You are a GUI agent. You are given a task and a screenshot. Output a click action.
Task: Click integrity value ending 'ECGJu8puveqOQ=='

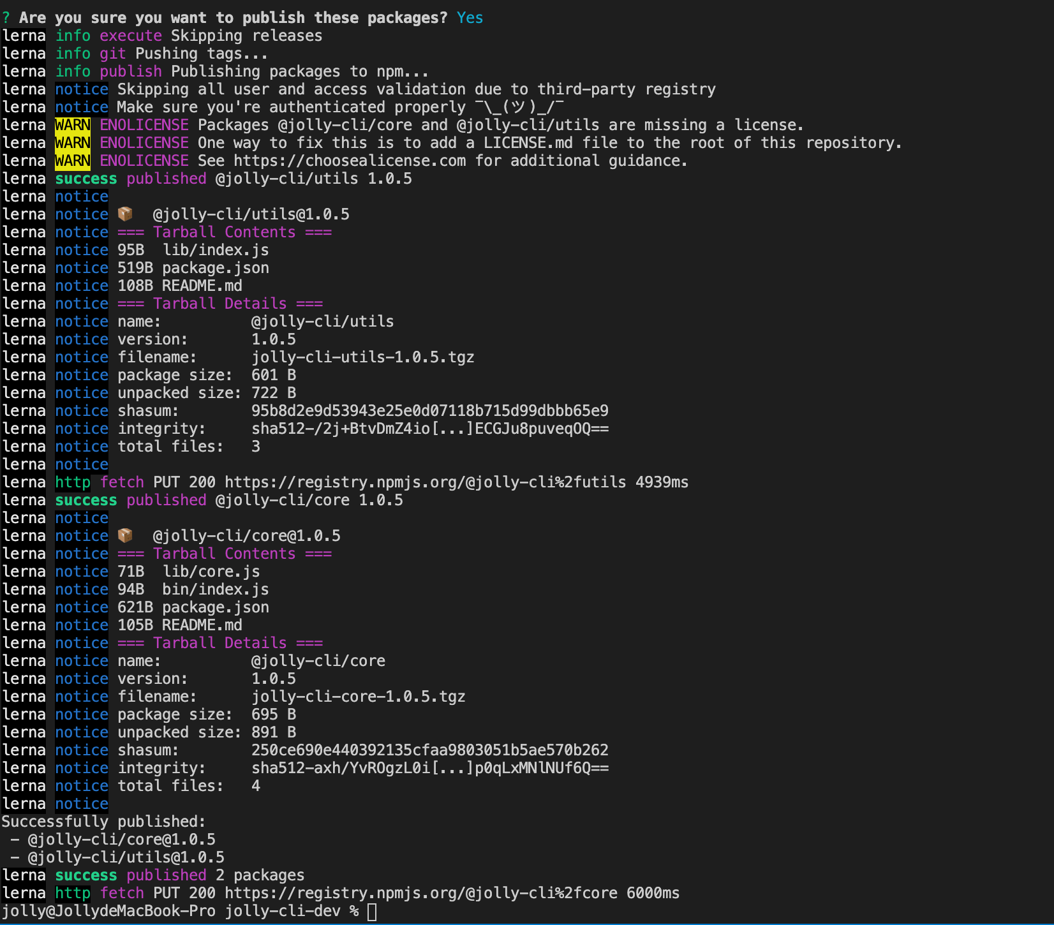tap(430, 429)
